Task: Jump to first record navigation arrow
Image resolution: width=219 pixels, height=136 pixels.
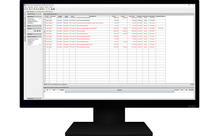Action: pyautogui.click(x=45, y=84)
